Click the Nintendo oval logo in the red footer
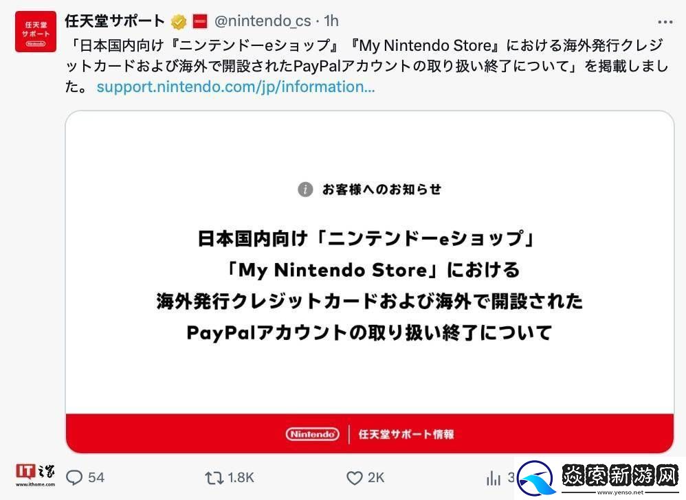 pyautogui.click(x=313, y=434)
